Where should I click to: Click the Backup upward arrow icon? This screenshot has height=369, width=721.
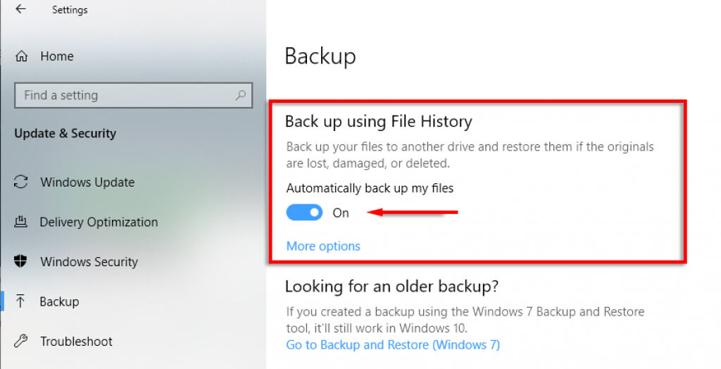pos(21,301)
